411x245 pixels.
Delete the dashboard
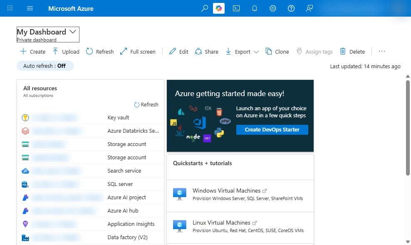click(x=352, y=52)
